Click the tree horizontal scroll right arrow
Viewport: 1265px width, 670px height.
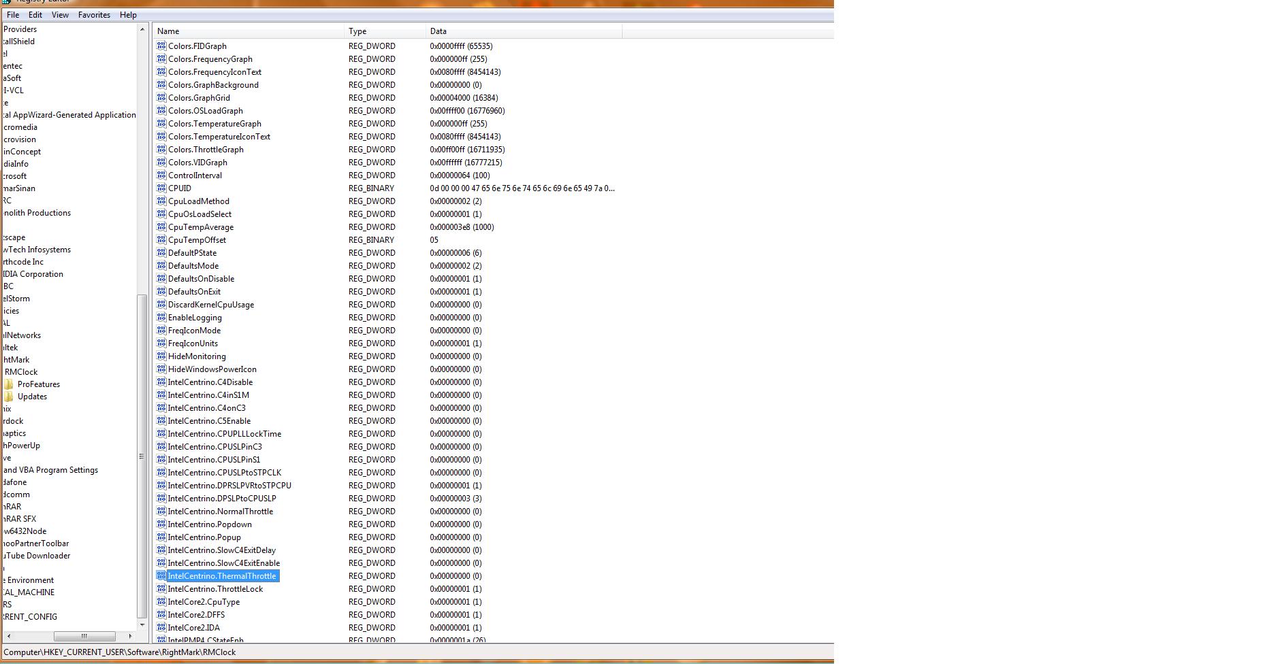pos(130,636)
